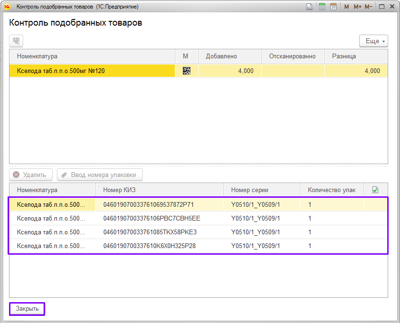Expand the Еще dropdown menu
The height and width of the screenshot is (323, 400).
[373, 41]
